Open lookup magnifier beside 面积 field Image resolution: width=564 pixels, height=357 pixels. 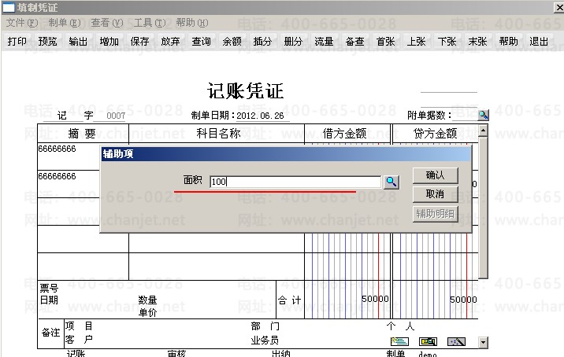391,182
